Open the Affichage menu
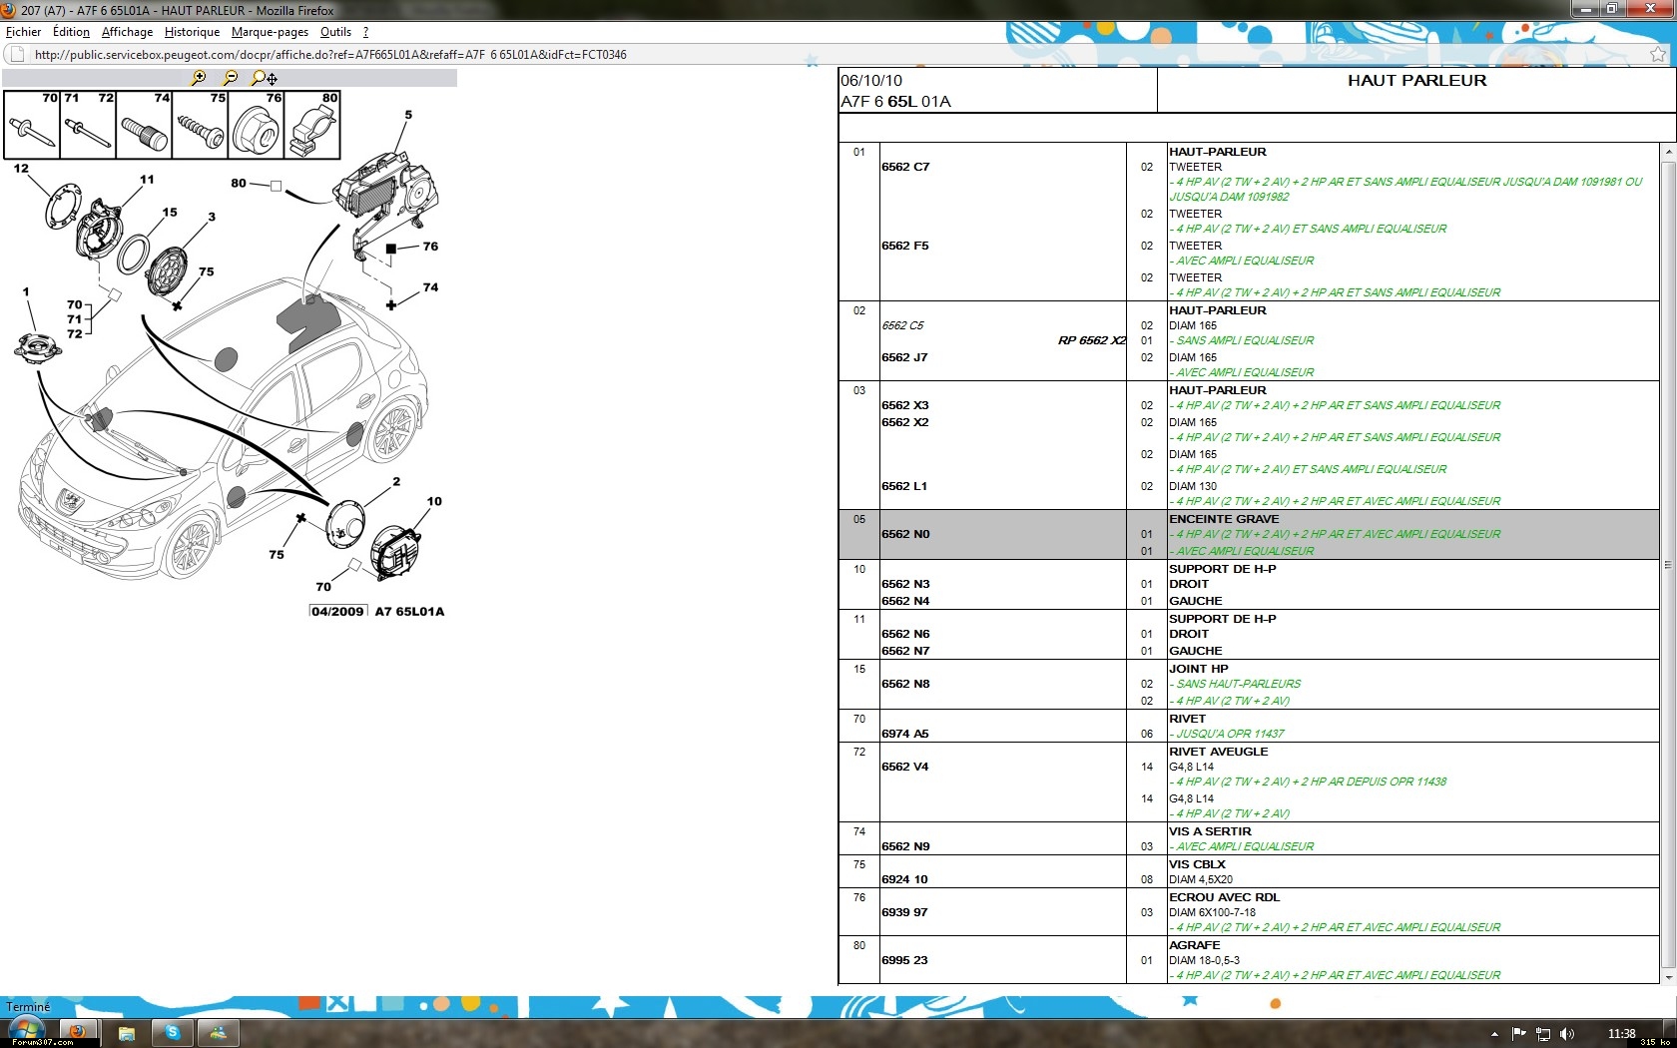Screen dimensions: 1677x1048 click(x=128, y=32)
